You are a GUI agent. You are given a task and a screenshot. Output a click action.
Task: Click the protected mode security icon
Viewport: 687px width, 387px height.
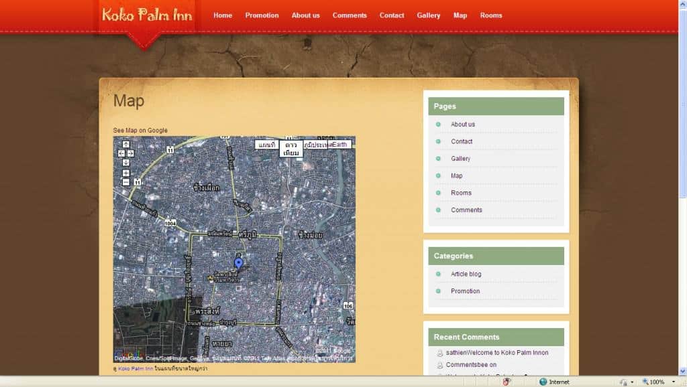point(623,382)
